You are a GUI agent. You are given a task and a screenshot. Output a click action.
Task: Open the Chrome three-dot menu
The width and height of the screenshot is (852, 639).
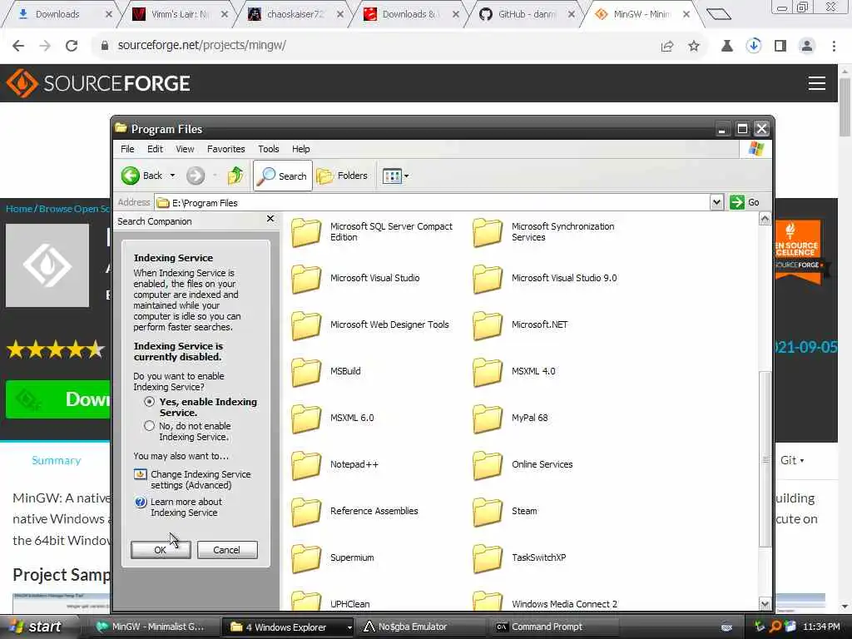[x=834, y=46]
